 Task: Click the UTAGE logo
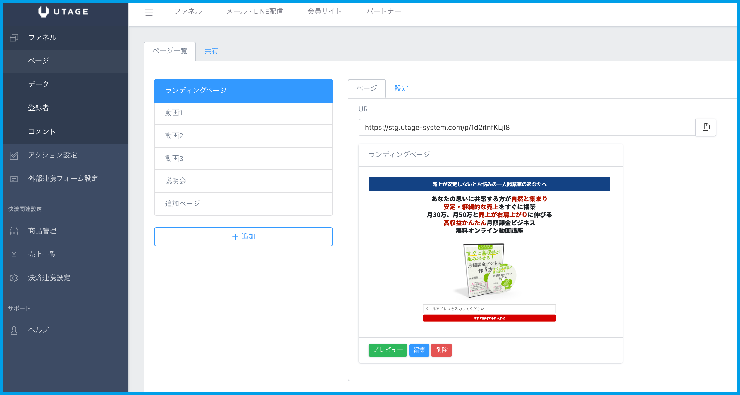63,11
